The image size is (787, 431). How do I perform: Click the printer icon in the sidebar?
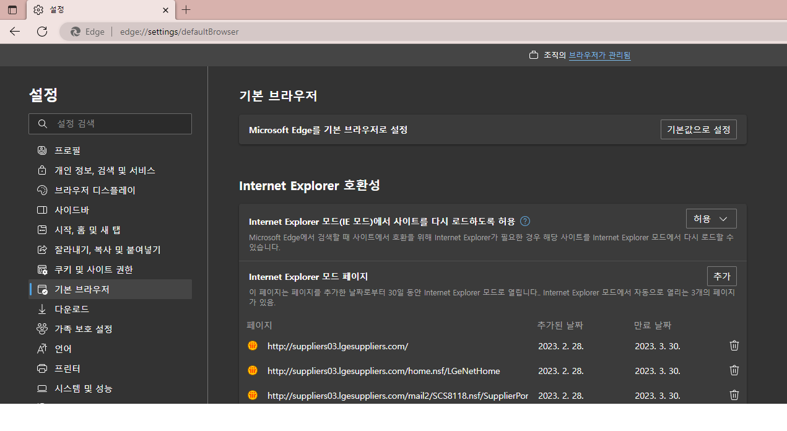42,368
